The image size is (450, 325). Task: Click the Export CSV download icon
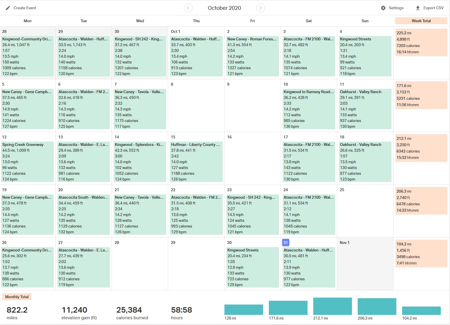click(x=418, y=8)
